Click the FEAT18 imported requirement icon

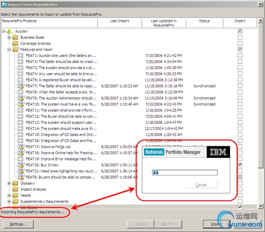coord(21,153)
